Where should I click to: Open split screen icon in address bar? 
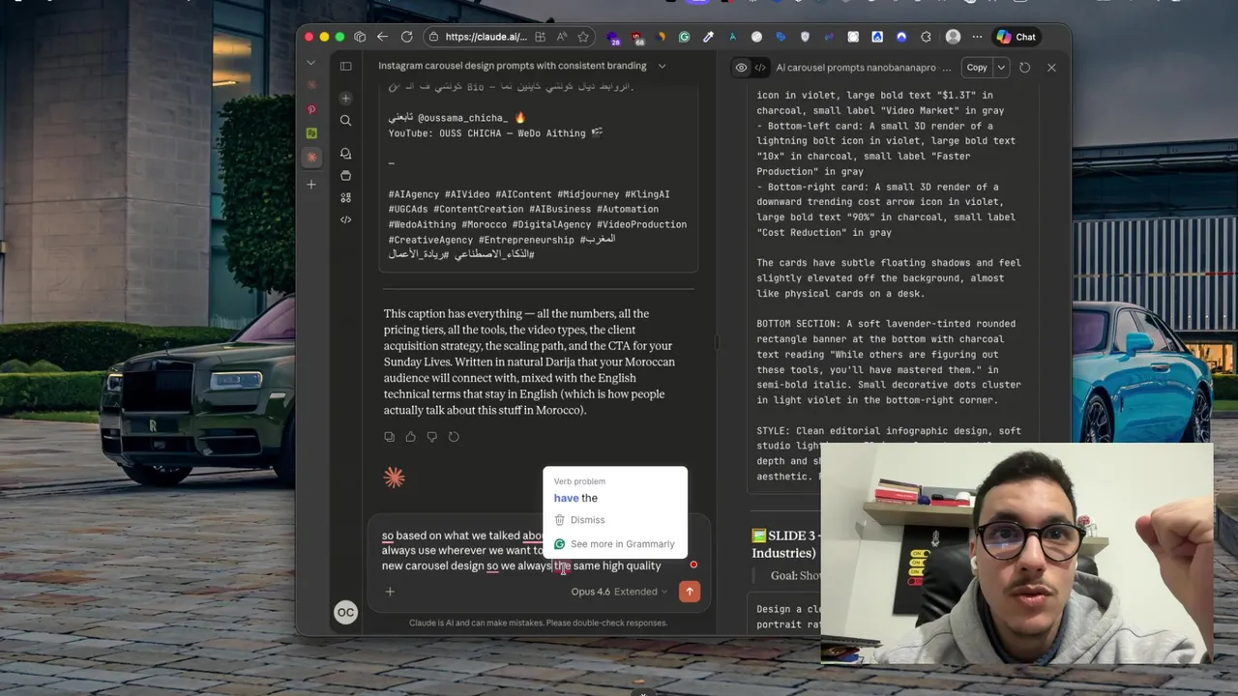[540, 37]
